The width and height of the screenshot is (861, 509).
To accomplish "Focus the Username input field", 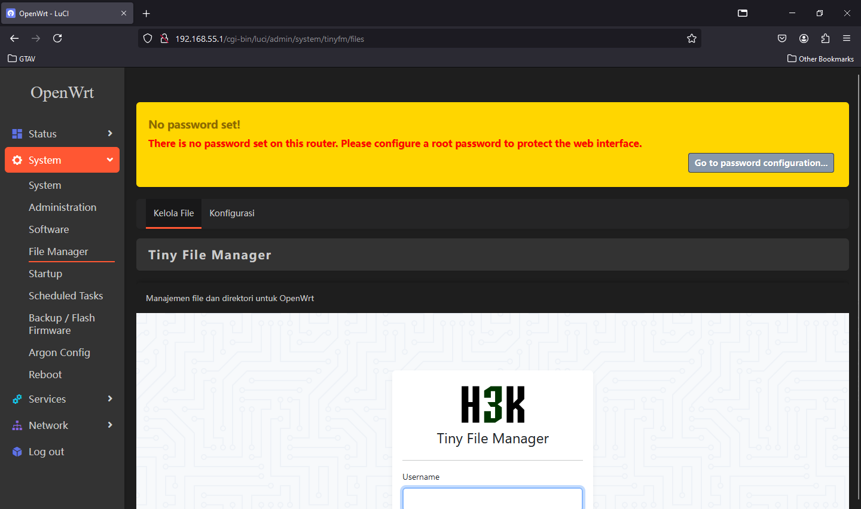I will click(x=493, y=499).
